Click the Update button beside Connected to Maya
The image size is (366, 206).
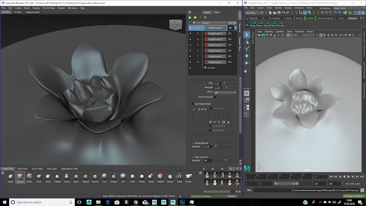click(232, 196)
